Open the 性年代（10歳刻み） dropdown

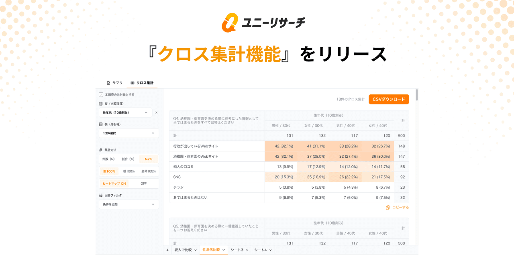click(x=125, y=112)
